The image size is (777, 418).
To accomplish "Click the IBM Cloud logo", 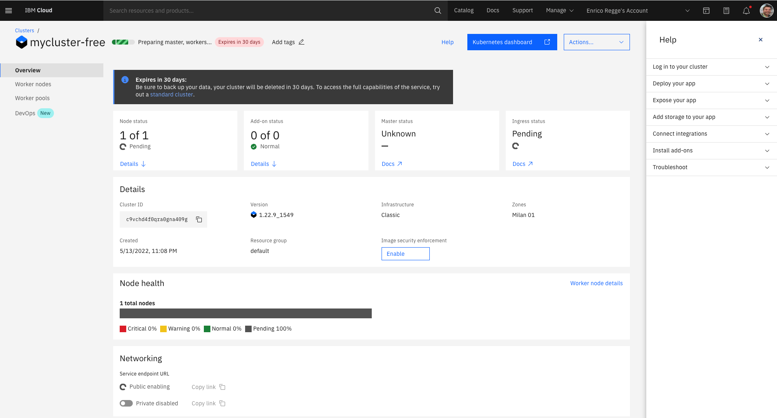I will point(38,11).
